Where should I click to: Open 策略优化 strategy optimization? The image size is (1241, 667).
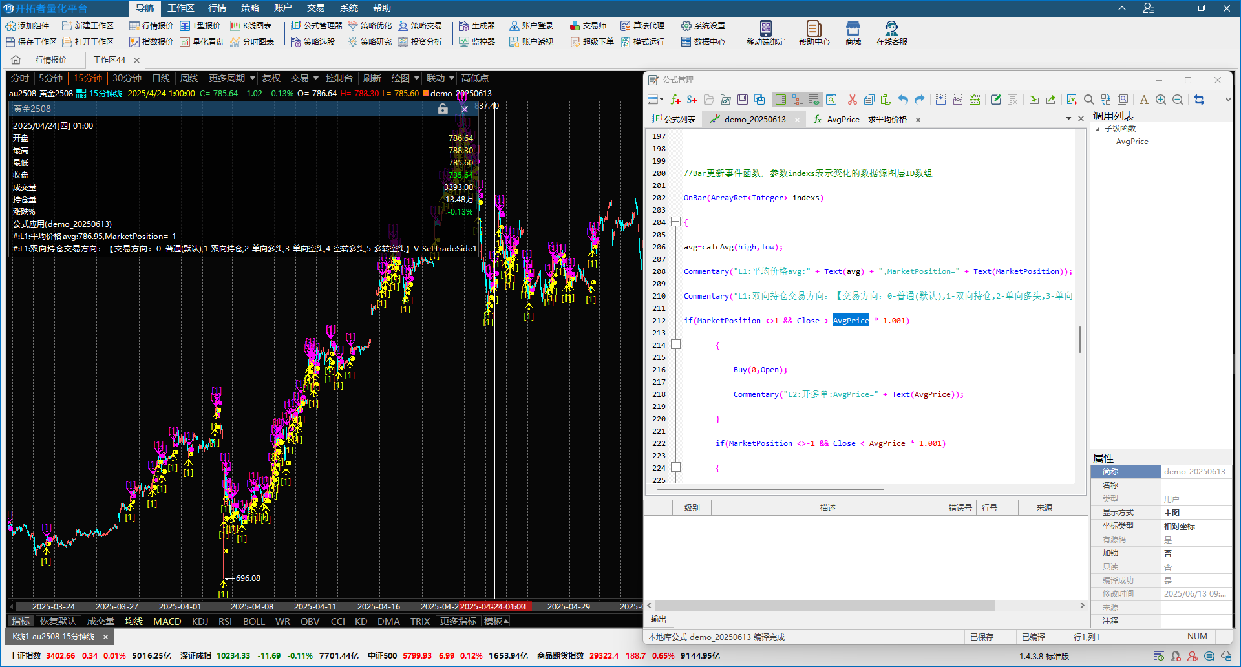coord(370,26)
